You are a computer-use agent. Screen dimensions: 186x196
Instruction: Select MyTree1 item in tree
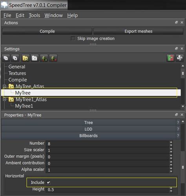click(x=24, y=106)
